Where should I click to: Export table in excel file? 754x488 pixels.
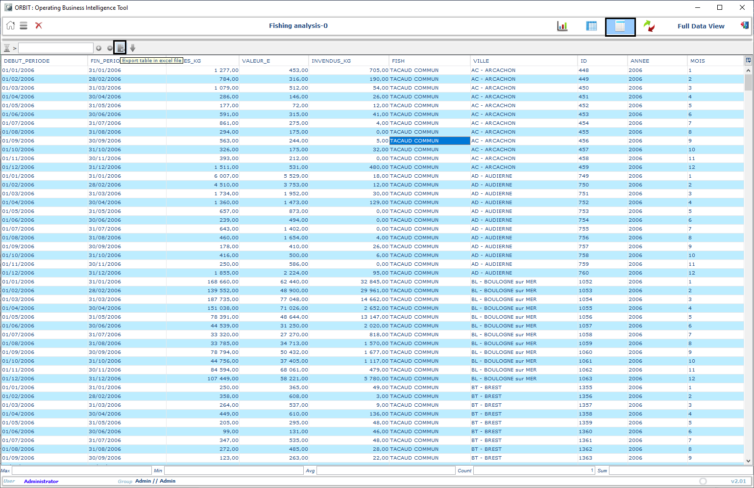click(120, 47)
